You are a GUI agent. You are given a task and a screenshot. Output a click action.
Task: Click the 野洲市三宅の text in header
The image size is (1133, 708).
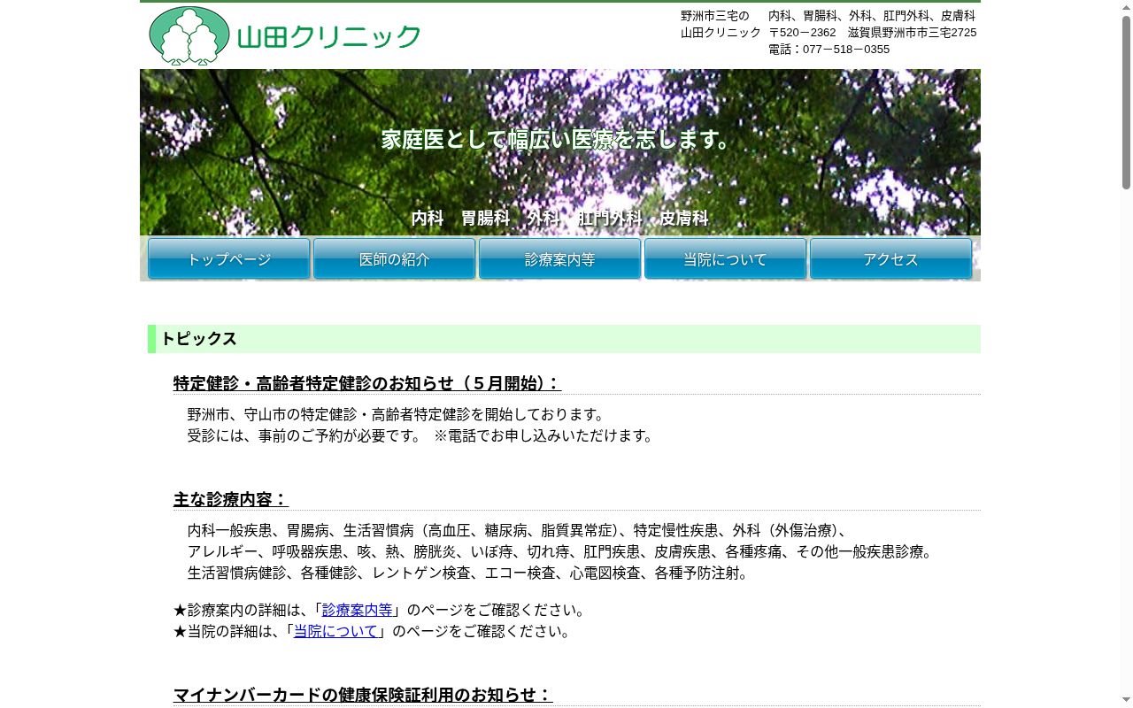click(x=715, y=16)
